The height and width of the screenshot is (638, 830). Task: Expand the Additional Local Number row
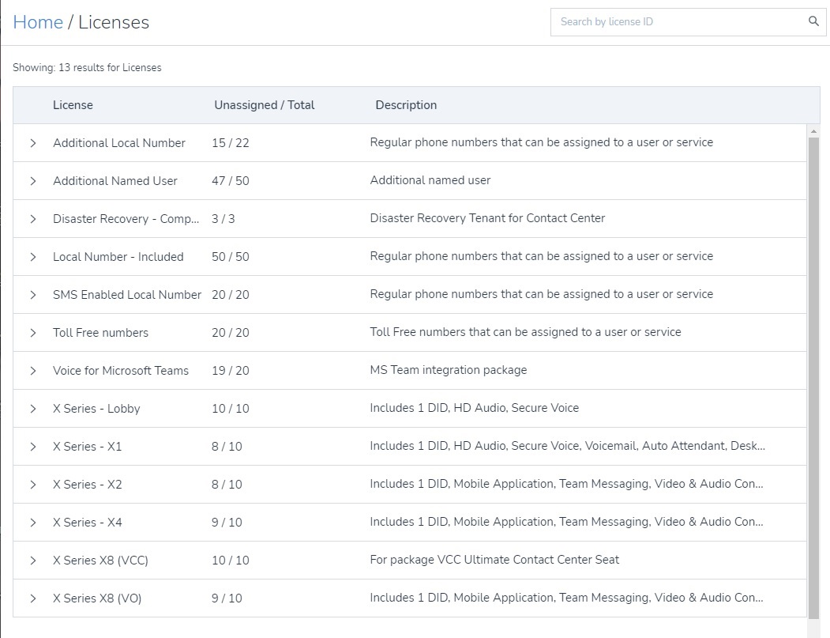tap(33, 143)
